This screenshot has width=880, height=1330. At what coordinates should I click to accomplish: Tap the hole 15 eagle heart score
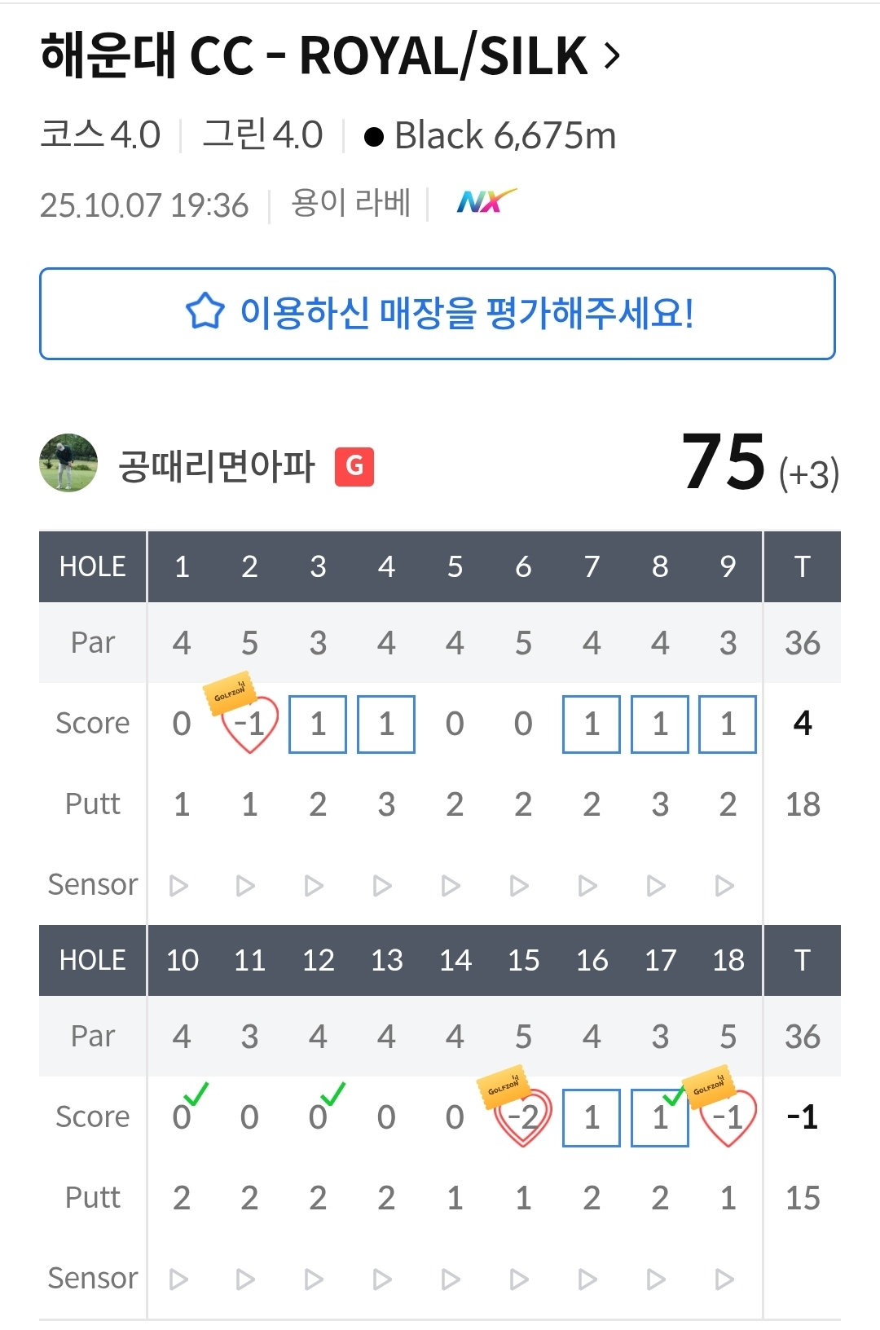pyautogui.click(x=523, y=1118)
